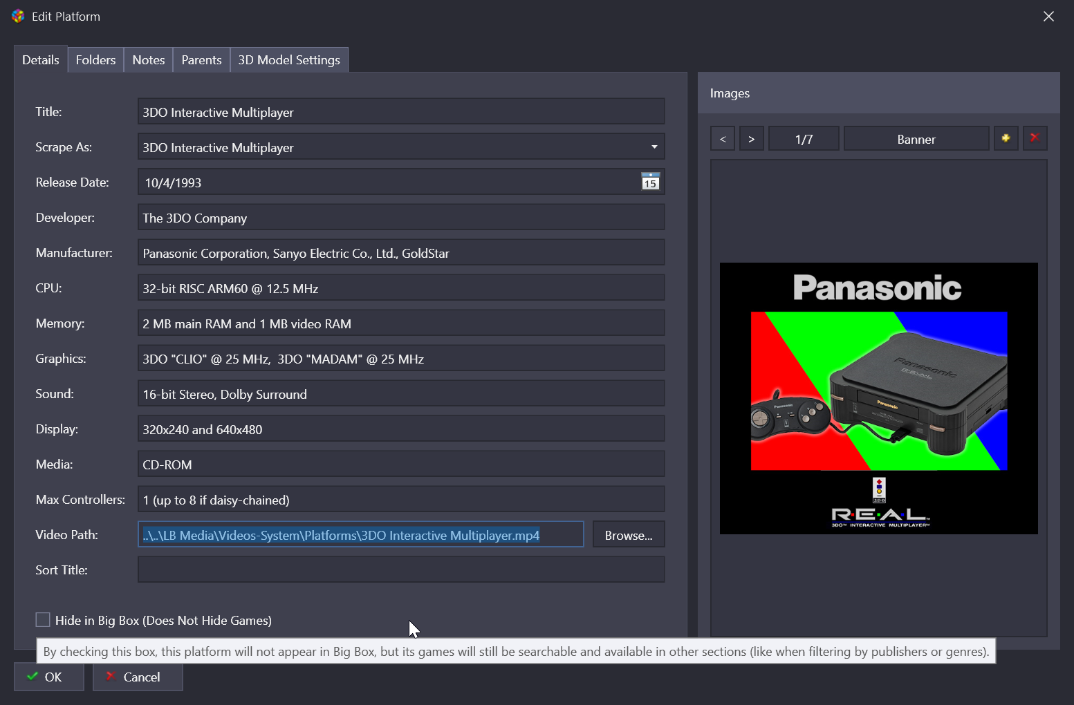Go to the next image
This screenshot has height=705, width=1074.
[752, 139]
